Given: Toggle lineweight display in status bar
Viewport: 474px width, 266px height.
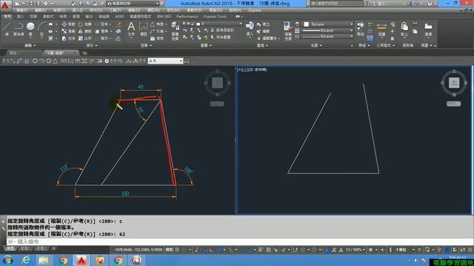Looking at the screenshot, I should [x=261, y=250].
